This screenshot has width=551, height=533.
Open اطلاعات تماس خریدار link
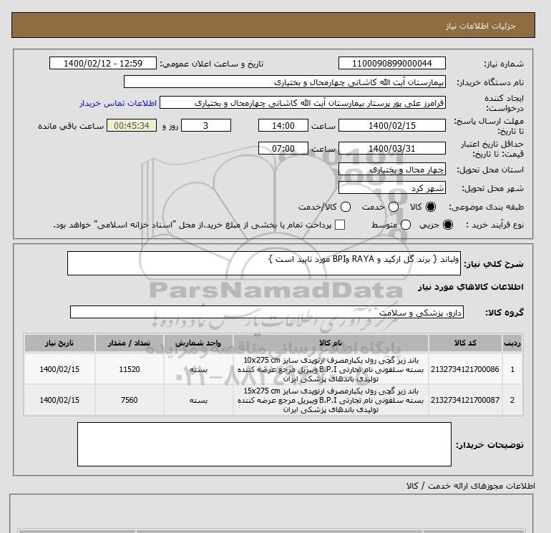tap(118, 103)
